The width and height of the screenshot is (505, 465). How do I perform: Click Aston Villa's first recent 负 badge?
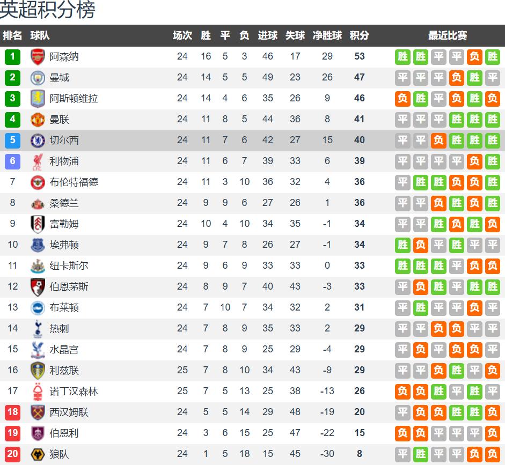point(402,99)
